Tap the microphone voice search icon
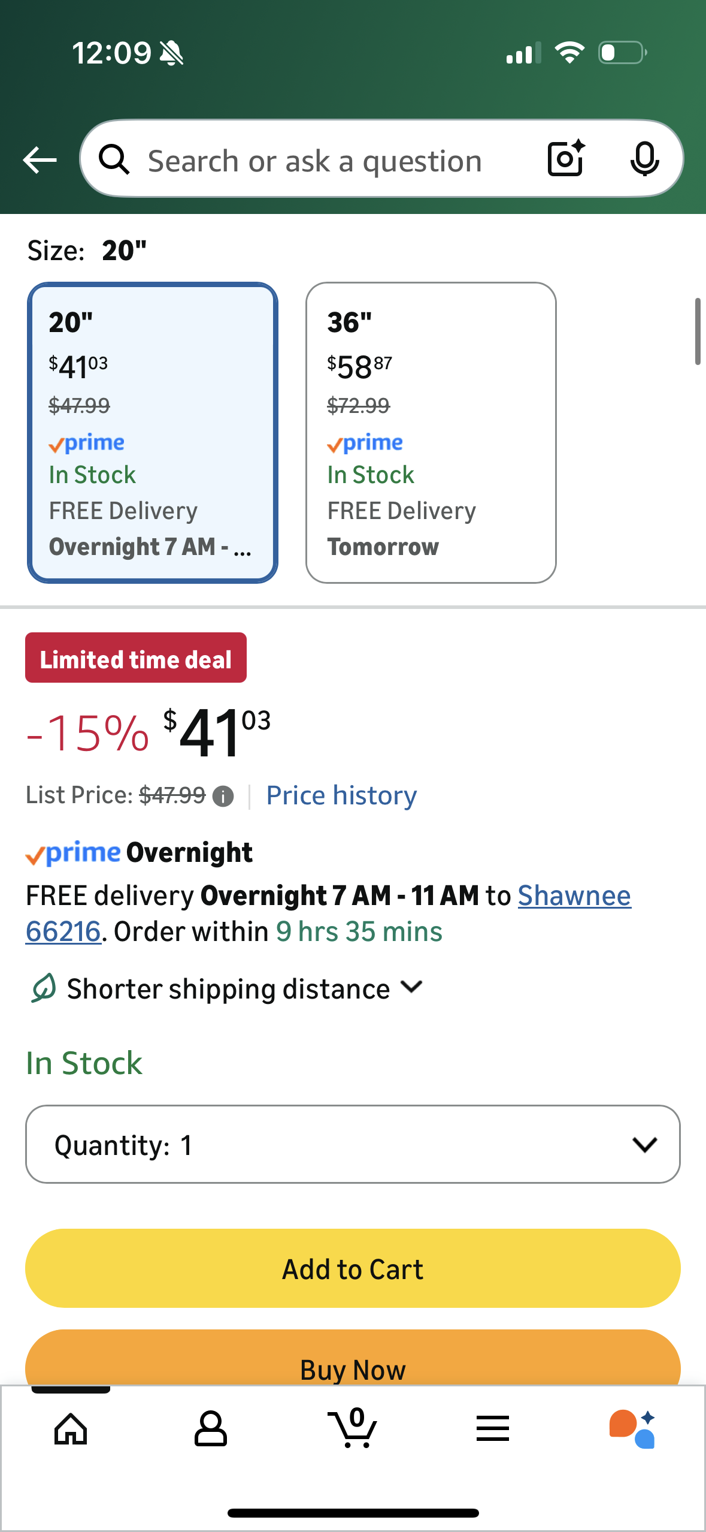This screenshot has width=706, height=1532. tap(644, 159)
